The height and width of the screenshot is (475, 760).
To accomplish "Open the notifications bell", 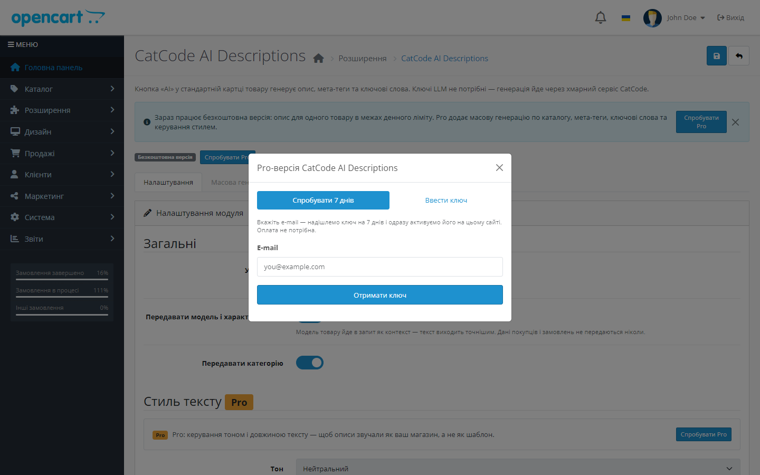I will (x=601, y=17).
